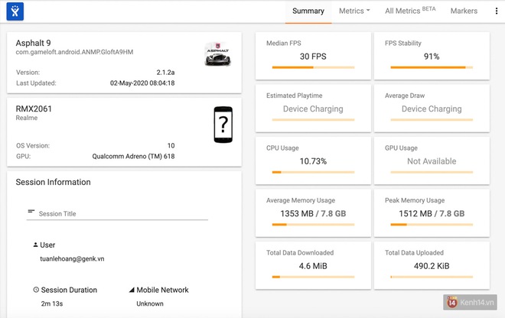Select the CPU Usage 10.73% value

[x=313, y=161]
